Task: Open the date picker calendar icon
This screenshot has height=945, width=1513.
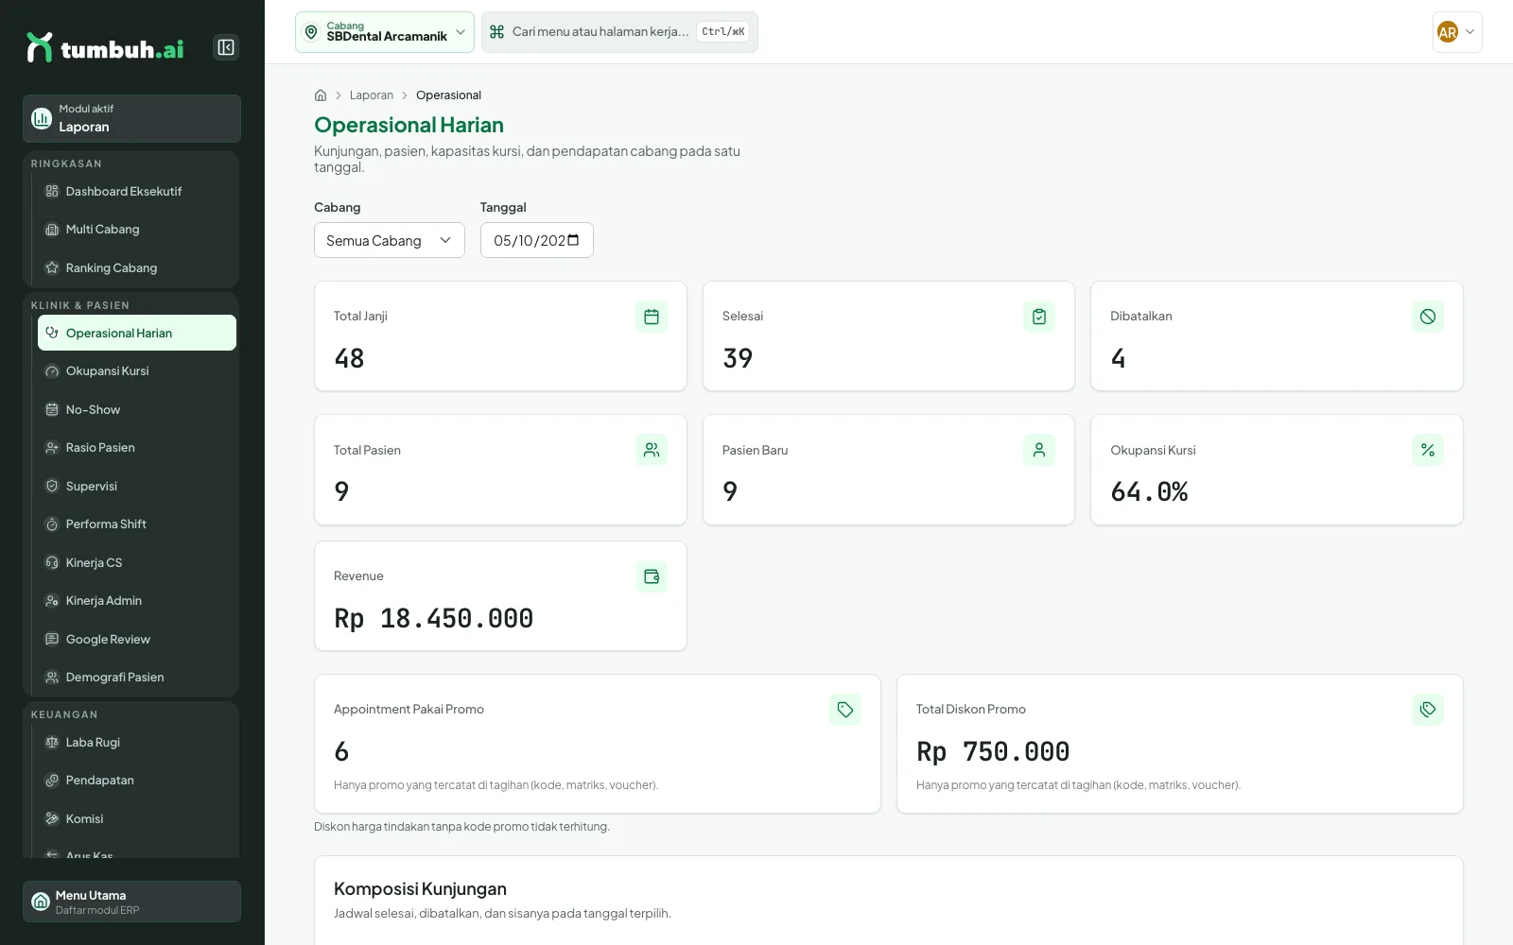Action: 573,240
